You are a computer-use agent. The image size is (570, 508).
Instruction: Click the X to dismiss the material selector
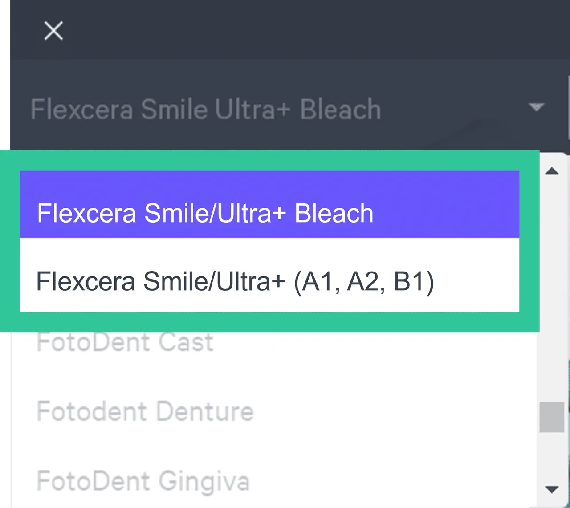53,31
